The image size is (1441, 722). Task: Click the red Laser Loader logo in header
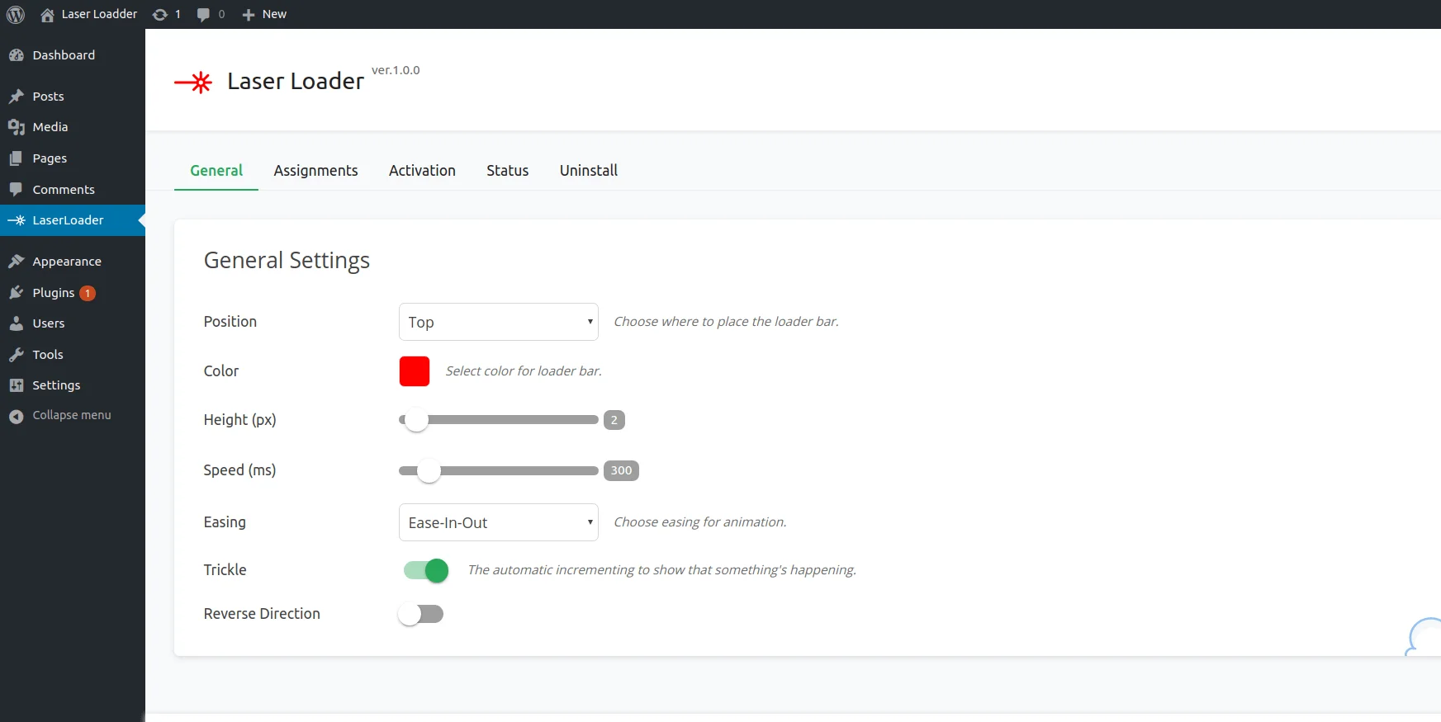(x=193, y=83)
